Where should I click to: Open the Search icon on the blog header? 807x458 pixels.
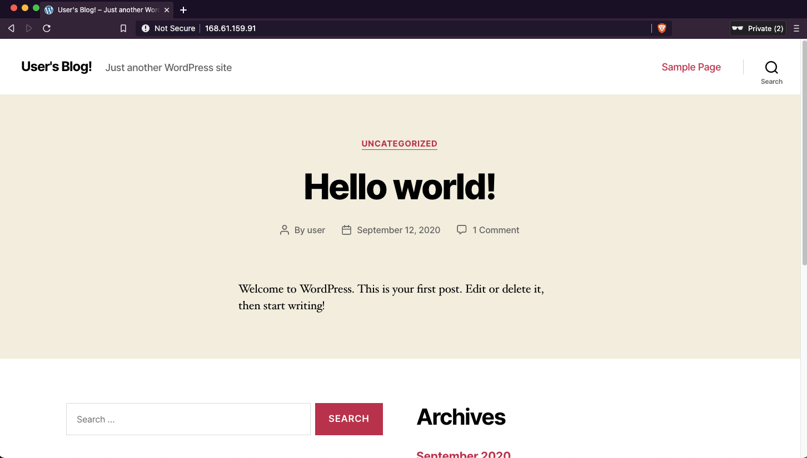tap(771, 67)
